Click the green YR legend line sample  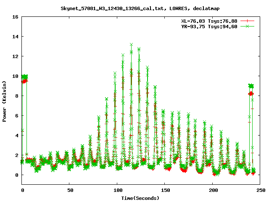247,26
